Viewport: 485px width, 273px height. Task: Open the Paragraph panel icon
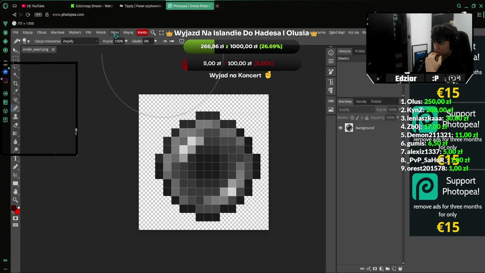pyautogui.click(x=331, y=90)
